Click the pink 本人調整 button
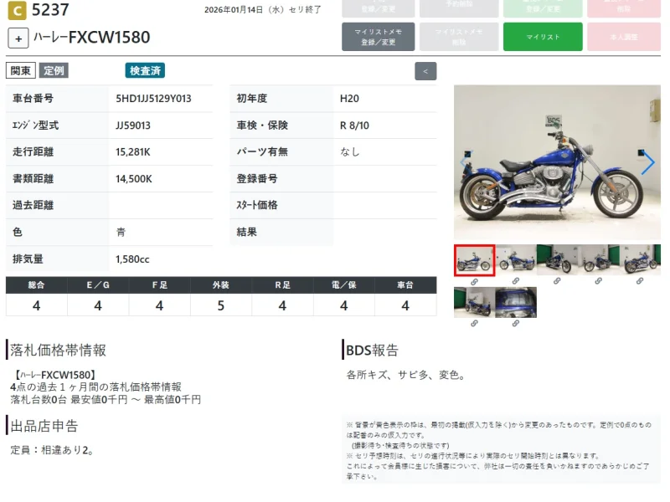 click(624, 37)
